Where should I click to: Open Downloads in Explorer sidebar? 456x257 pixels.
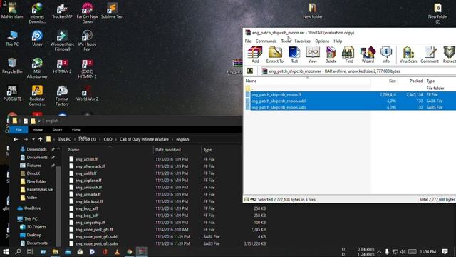[x=36, y=149]
